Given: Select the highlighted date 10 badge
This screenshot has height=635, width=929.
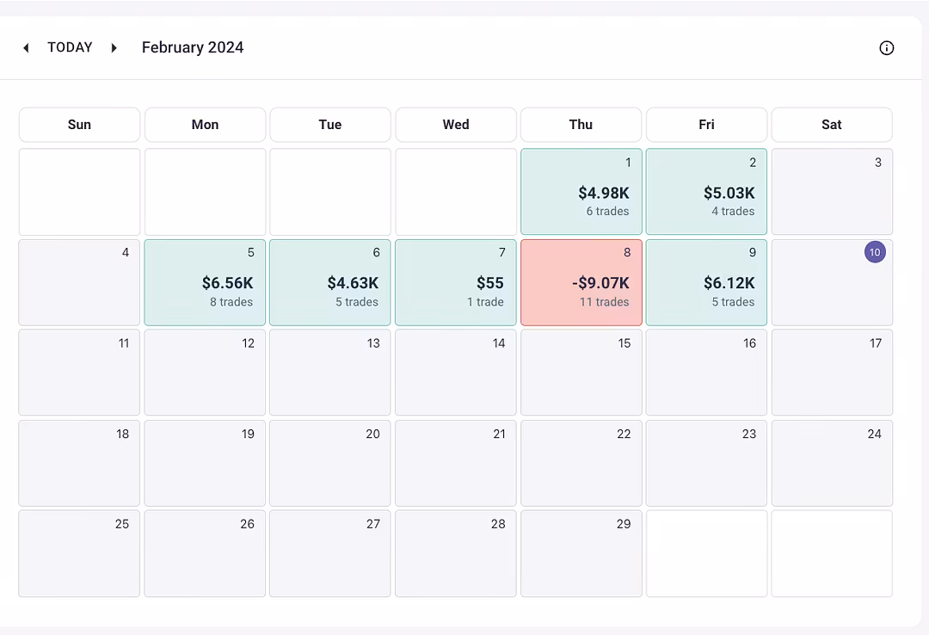Looking at the screenshot, I should [874, 252].
